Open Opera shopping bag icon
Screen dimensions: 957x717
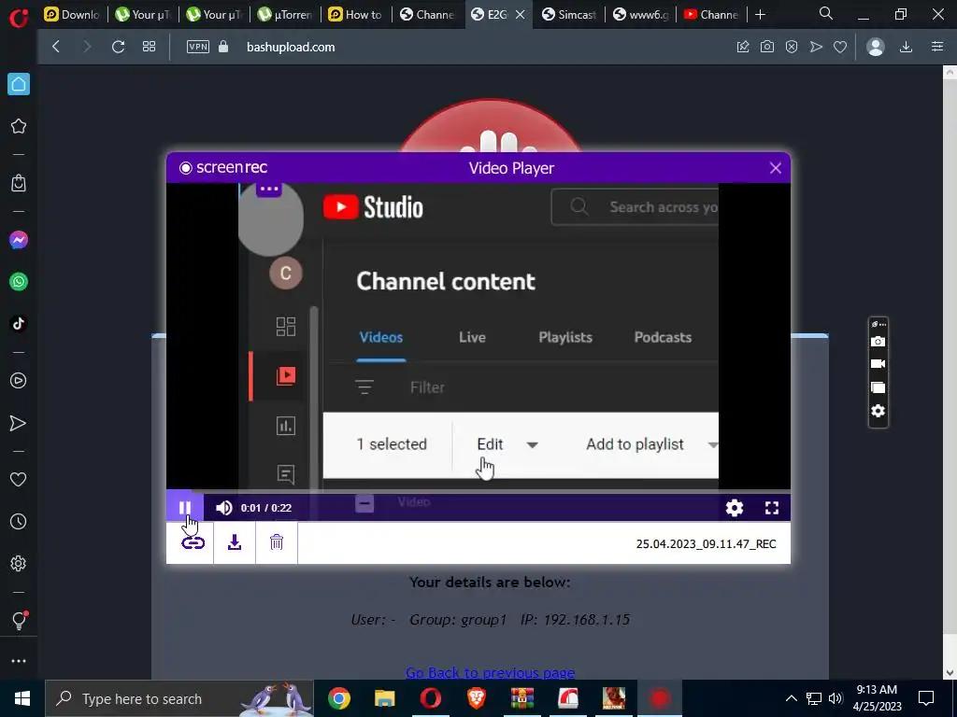point(19,183)
